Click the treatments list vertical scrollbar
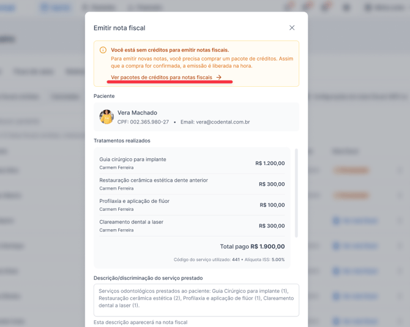 pos(296,193)
